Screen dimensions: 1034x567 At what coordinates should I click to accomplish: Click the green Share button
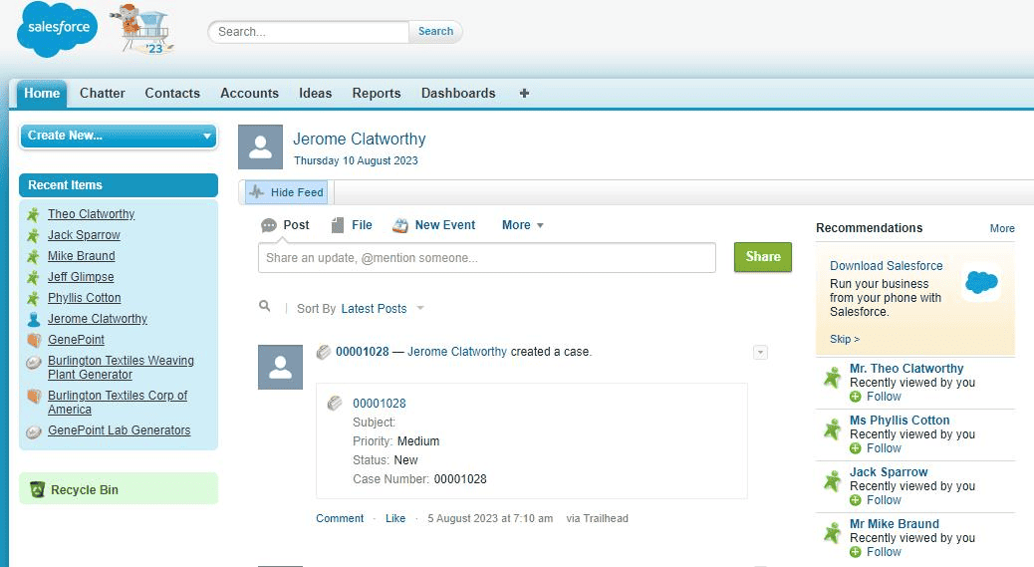pyautogui.click(x=763, y=256)
